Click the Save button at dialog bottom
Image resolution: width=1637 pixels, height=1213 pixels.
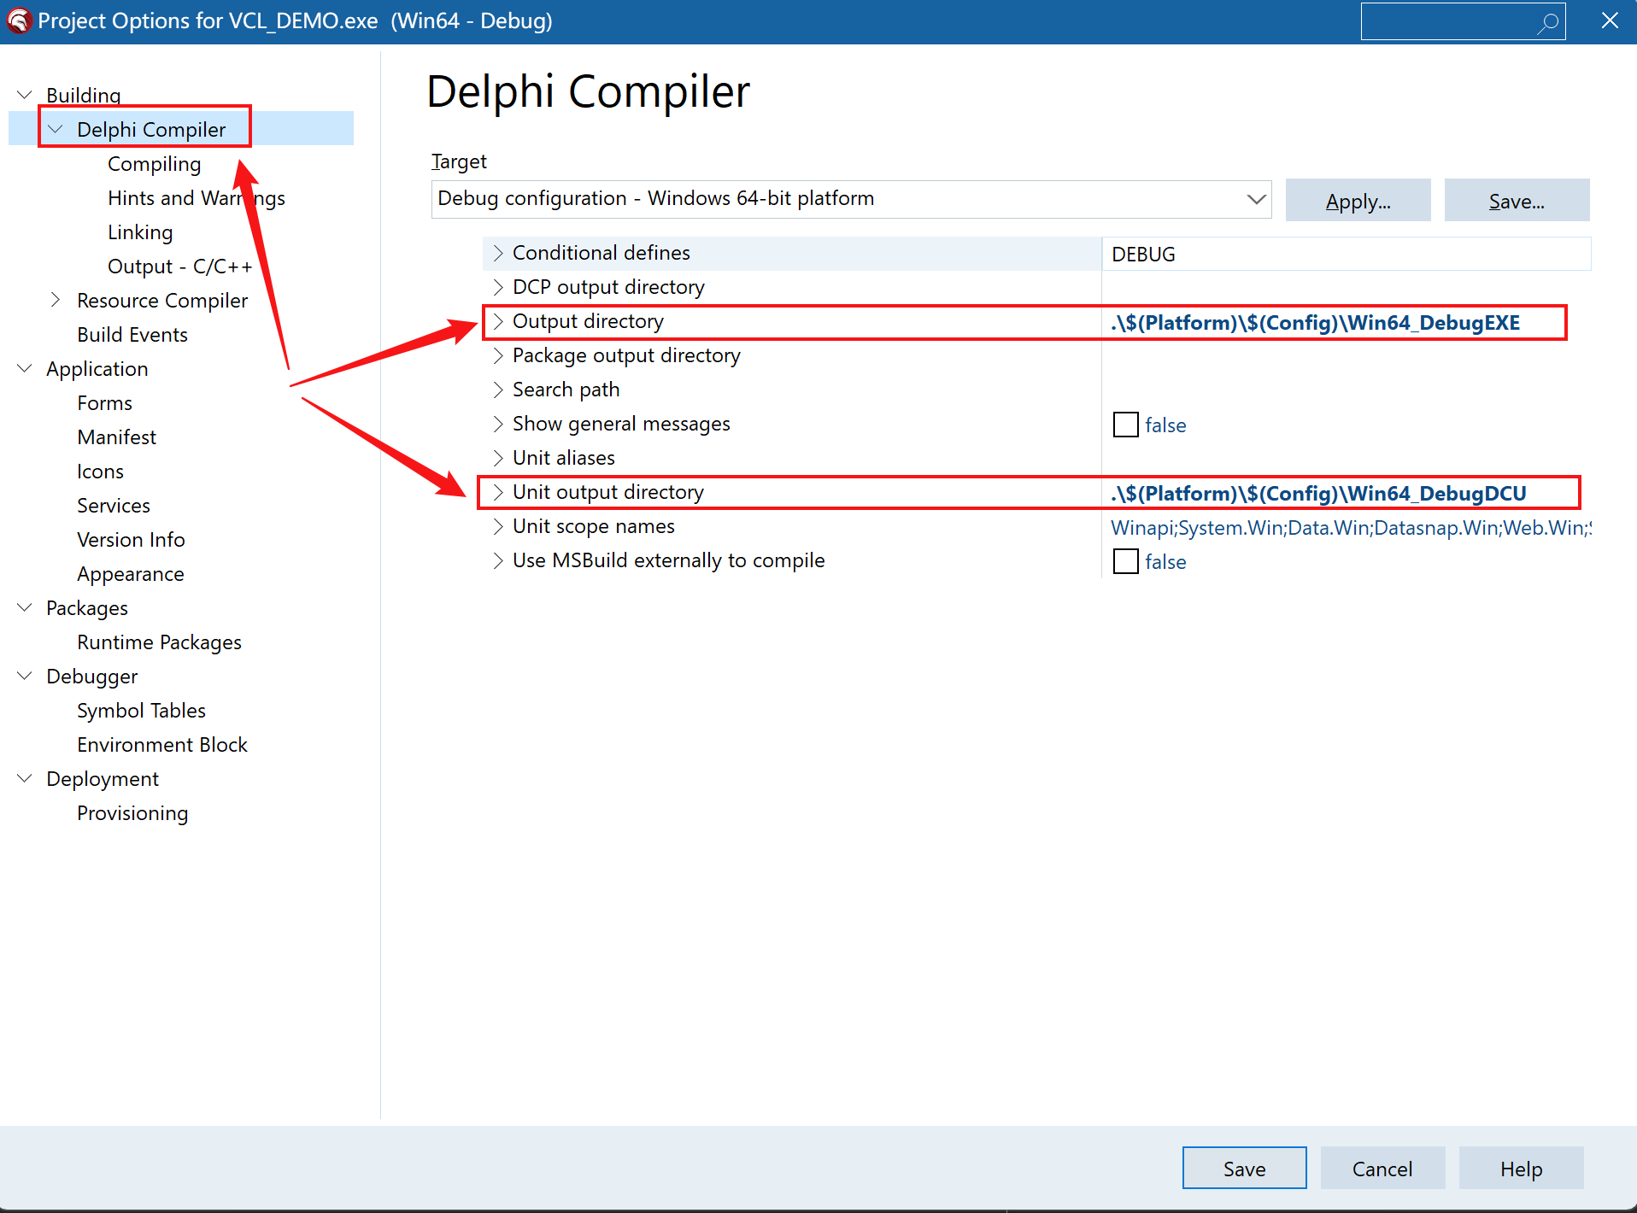[x=1244, y=1168]
